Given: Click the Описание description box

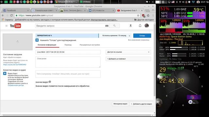Looking at the screenshot, I should click(68, 62).
